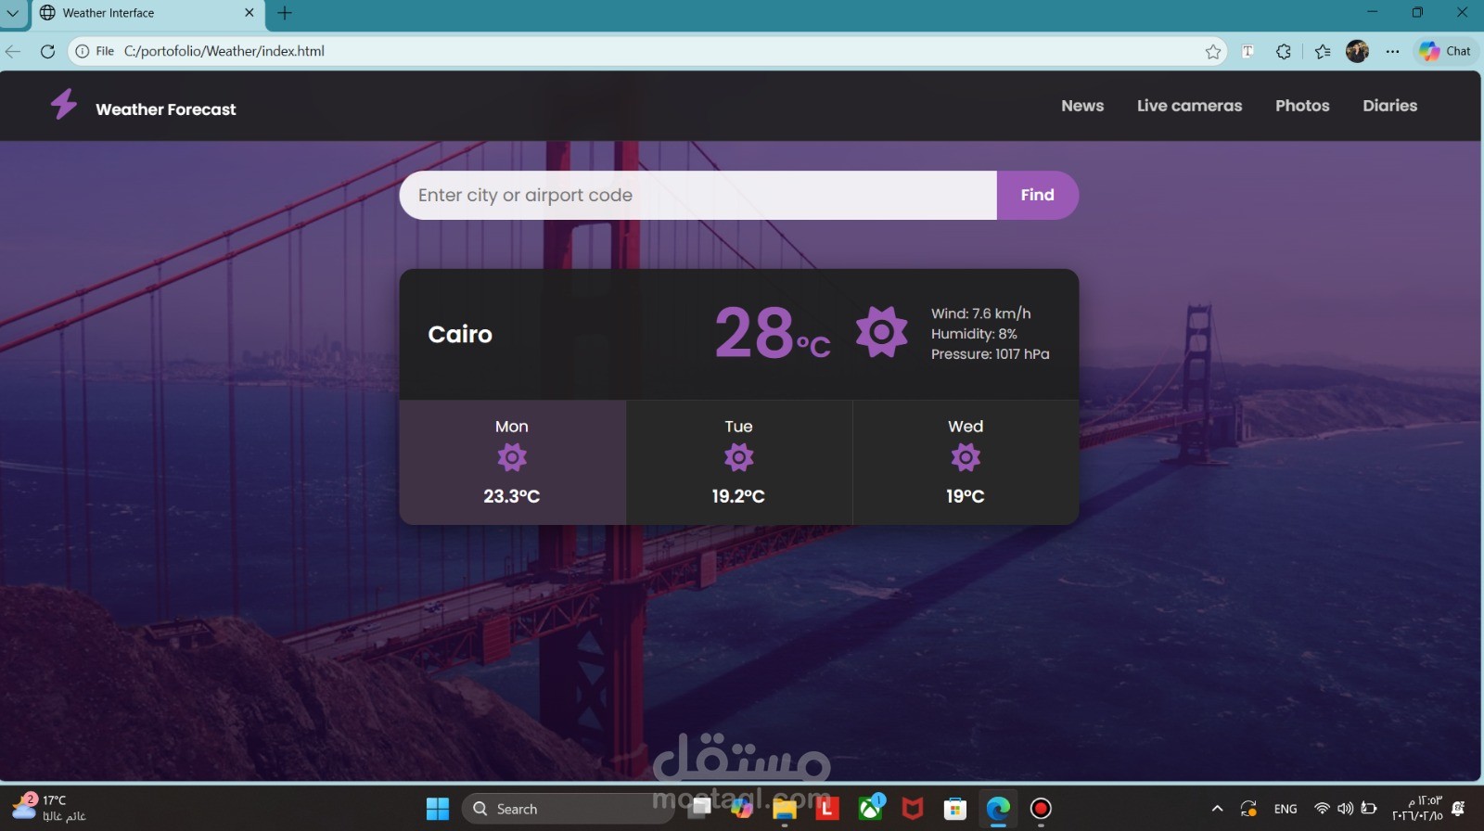Image resolution: width=1484 pixels, height=831 pixels.
Task: Open the Diaries nav link
Action: point(1389,106)
